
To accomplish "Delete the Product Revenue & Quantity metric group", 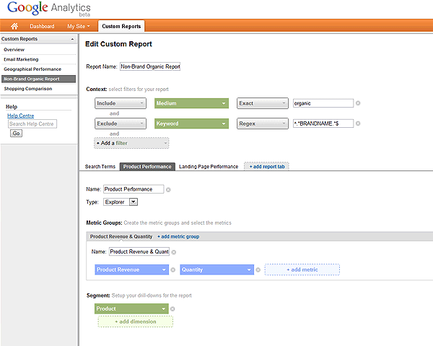I will [x=174, y=252].
